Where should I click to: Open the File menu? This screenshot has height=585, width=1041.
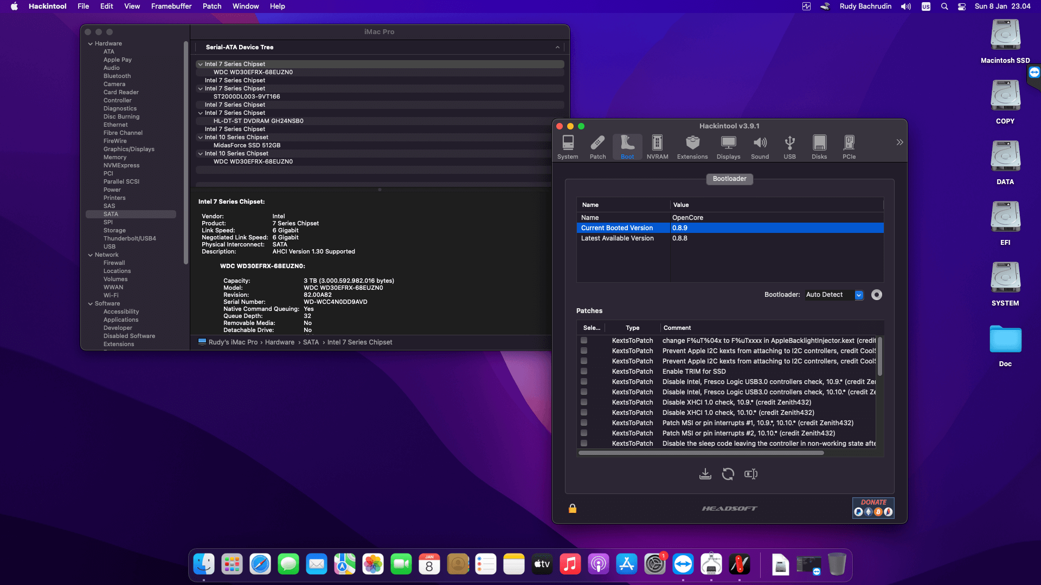[x=83, y=6]
